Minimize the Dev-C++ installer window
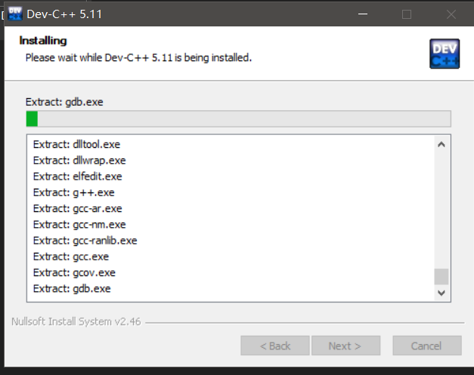The height and width of the screenshot is (375, 474). coord(365,14)
